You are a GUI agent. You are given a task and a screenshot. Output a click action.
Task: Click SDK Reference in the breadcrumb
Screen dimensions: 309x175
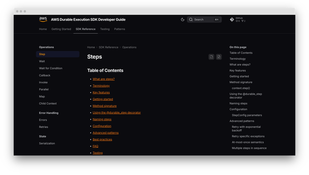pos(108,47)
